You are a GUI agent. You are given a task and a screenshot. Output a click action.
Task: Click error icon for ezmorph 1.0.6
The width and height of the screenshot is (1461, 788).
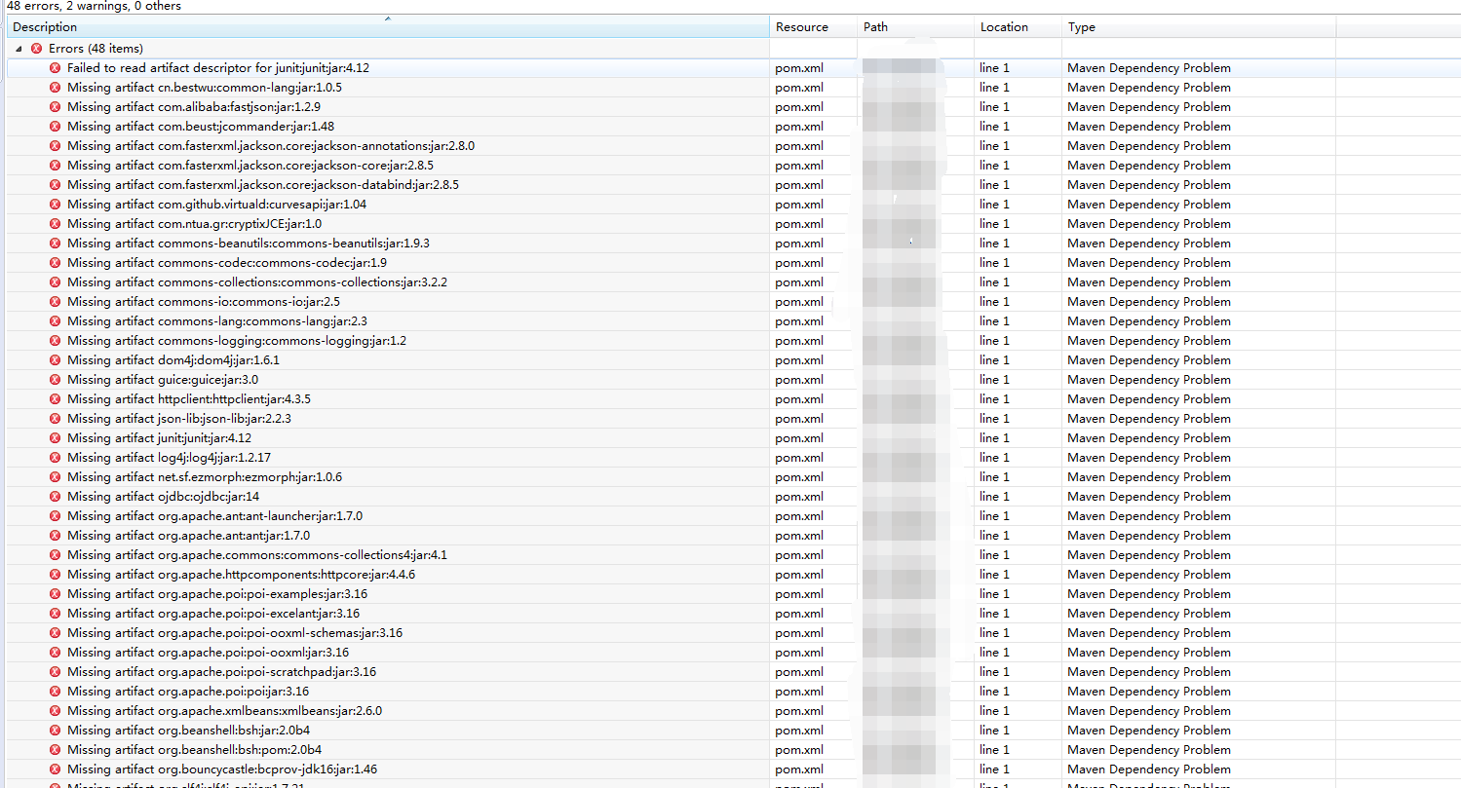(56, 477)
